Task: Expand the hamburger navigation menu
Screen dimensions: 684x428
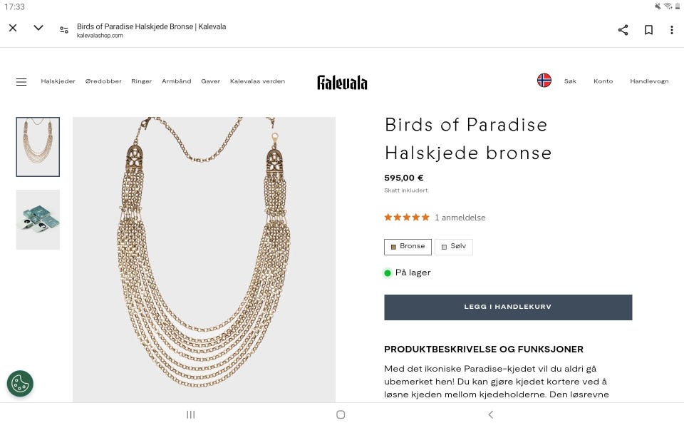Action: (21, 81)
